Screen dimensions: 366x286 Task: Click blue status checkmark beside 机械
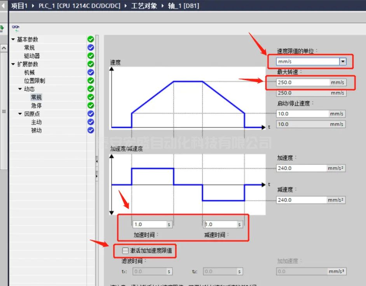pyautogui.click(x=91, y=72)
